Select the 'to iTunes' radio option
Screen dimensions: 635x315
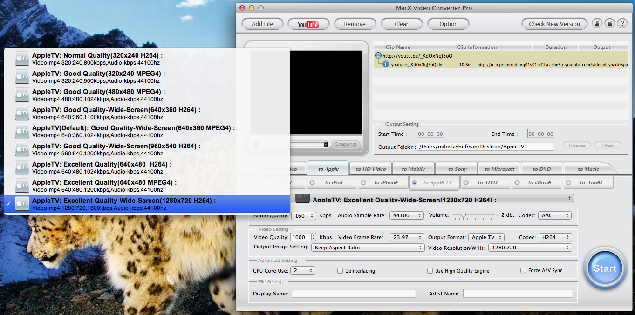(x=568, y=182)
